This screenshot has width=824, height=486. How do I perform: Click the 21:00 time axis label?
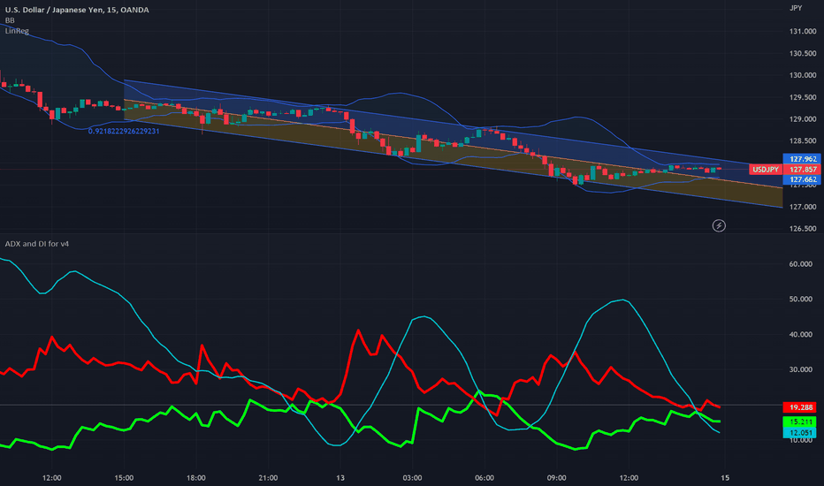pyautogui.click(x=268, y=477)
